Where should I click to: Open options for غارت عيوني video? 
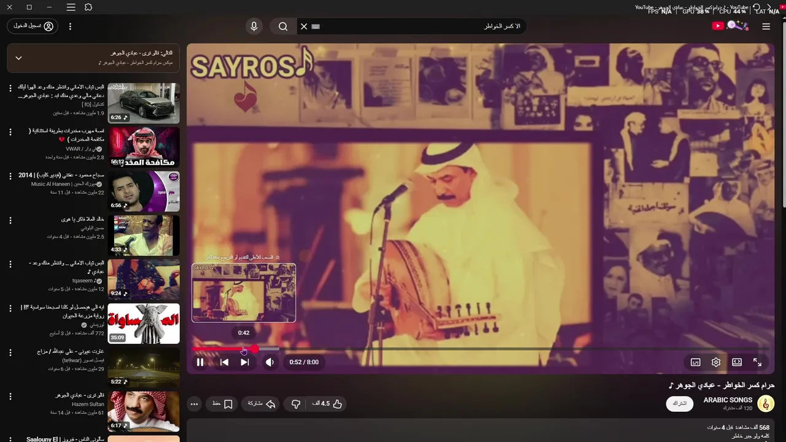click(10, 353)
